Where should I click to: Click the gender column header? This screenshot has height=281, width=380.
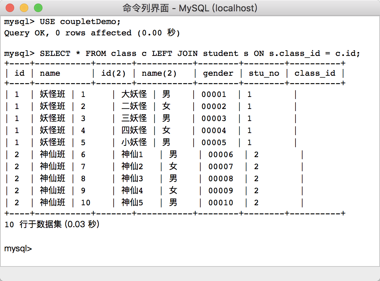pos(218,73)
